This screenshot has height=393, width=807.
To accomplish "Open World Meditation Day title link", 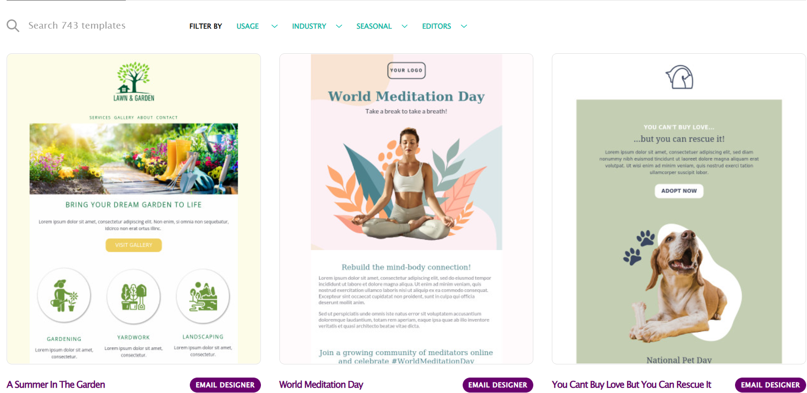I will [x=321, y=385].
